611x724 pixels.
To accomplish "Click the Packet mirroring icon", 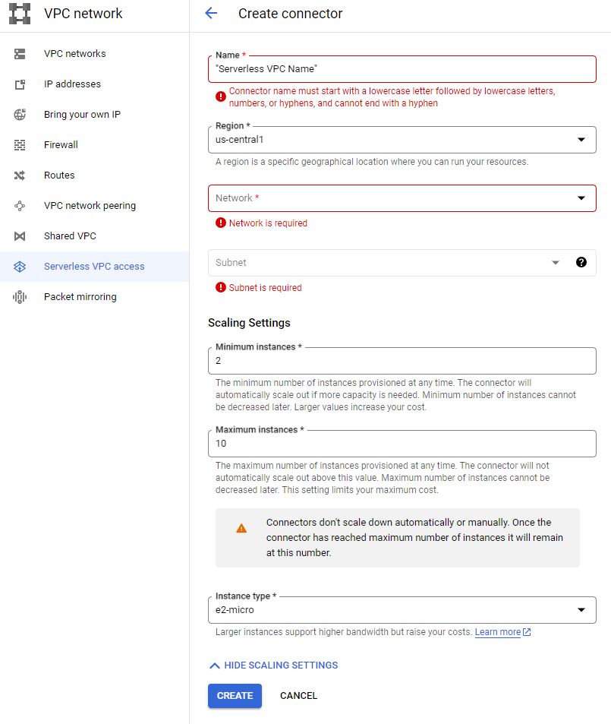I will click(x=20, y=297).
